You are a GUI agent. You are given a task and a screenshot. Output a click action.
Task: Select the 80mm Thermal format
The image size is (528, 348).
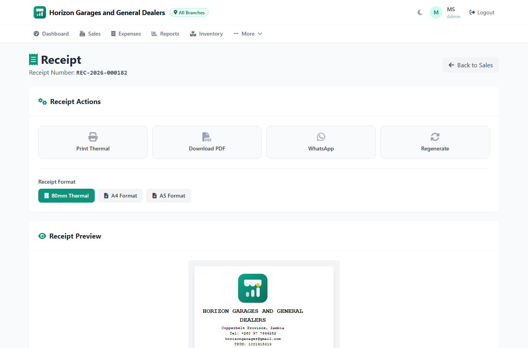[x=66, y=196]
